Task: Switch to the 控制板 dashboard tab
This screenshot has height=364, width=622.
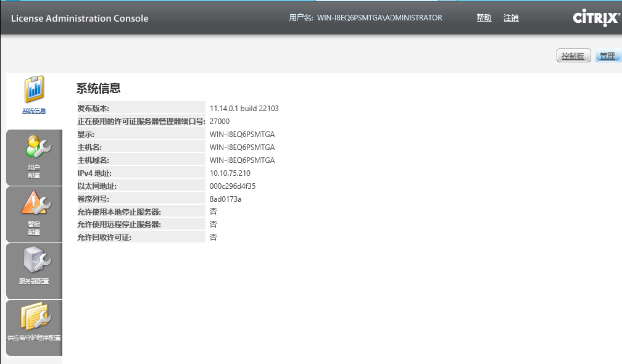Action: tap(574, 56)
